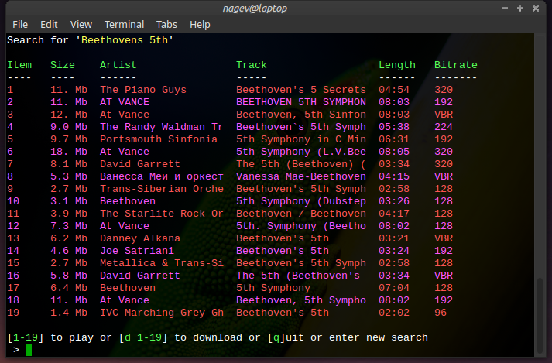Screen dimensions: 552x363
Task: Click 'The 5th (Beethoven's' track
Action: pyautogui.click(x=298, y=276)
